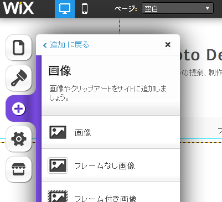The image size is (222, 202).
Task: Open the page selector dropdown showing 空白
Action: (x=178, y=8)
